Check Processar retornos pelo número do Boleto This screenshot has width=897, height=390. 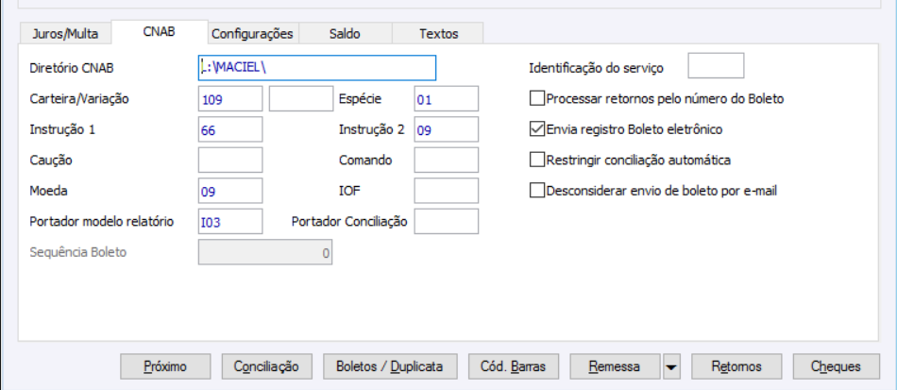click(x=538, y=98)
